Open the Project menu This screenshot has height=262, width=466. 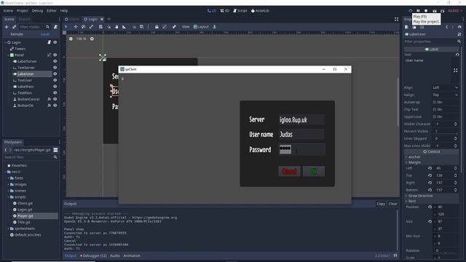coord(23,11)
